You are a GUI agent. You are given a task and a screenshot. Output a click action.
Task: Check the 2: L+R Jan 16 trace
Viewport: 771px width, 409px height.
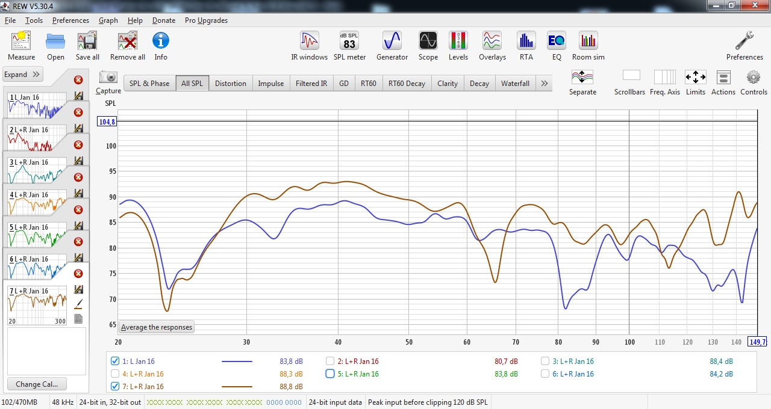(330, 361)
